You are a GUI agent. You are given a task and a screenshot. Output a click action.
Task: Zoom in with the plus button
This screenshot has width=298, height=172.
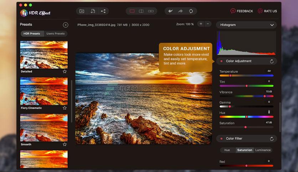(201, 24)
